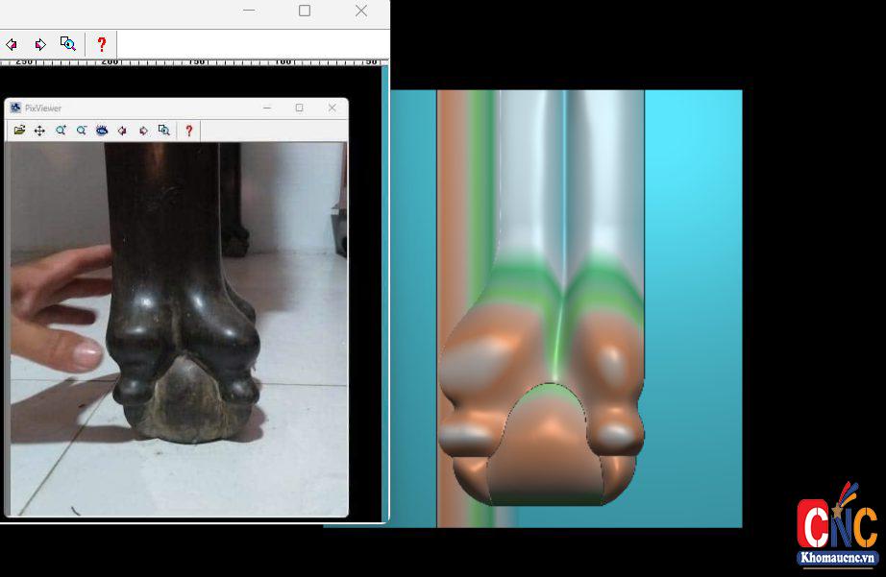Image resolution: width=886 pixels, height=577 pixels.
Task: Go to next image in PixViewer toolbar
Action: pyautogui.click(x=143, y=131)
